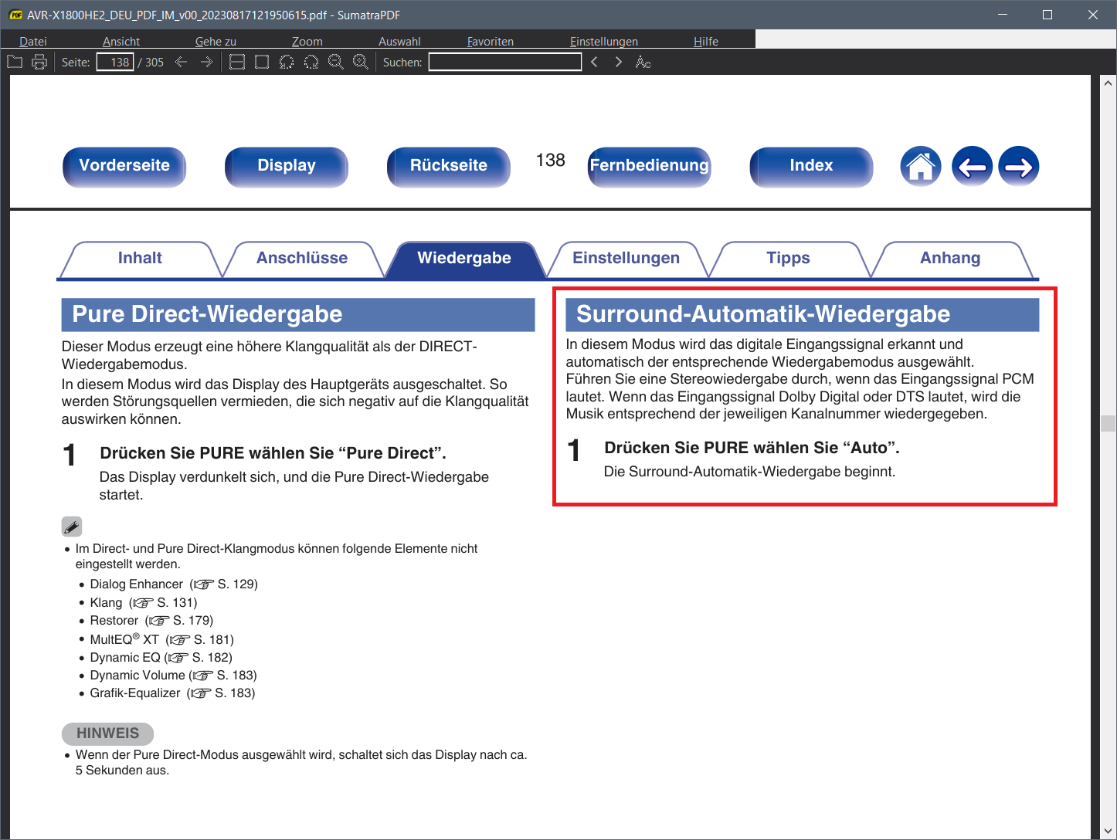Select the Tipps tab
Viewport: 1117px width, 840px height.
click(x=789, y=259)
